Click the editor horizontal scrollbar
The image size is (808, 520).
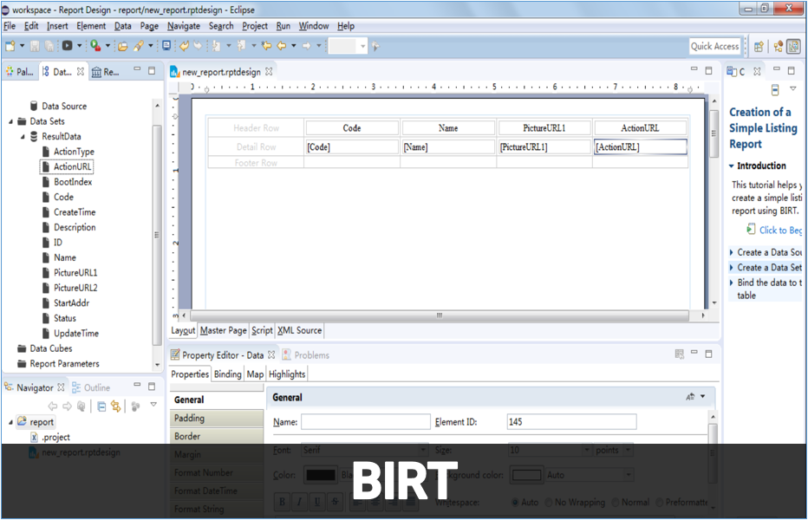(x=439, y=315)
